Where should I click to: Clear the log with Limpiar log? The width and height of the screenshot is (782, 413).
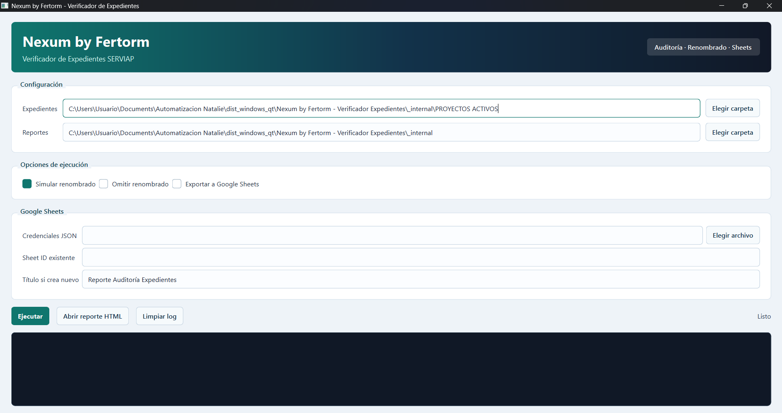[159, 316]
